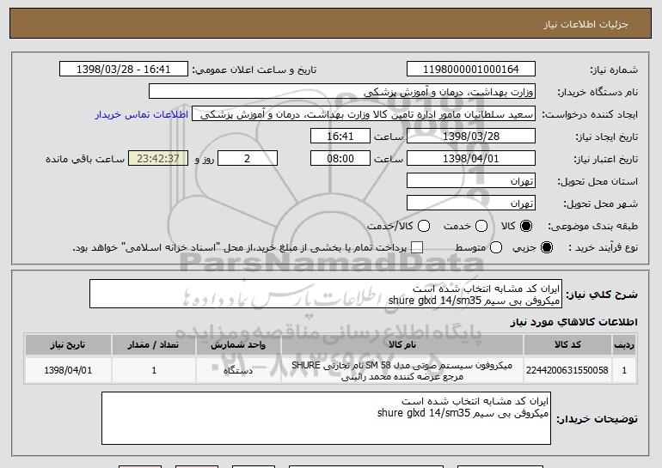
Task: Click the need number field 1198000001000164
Action: click(471, 70)
